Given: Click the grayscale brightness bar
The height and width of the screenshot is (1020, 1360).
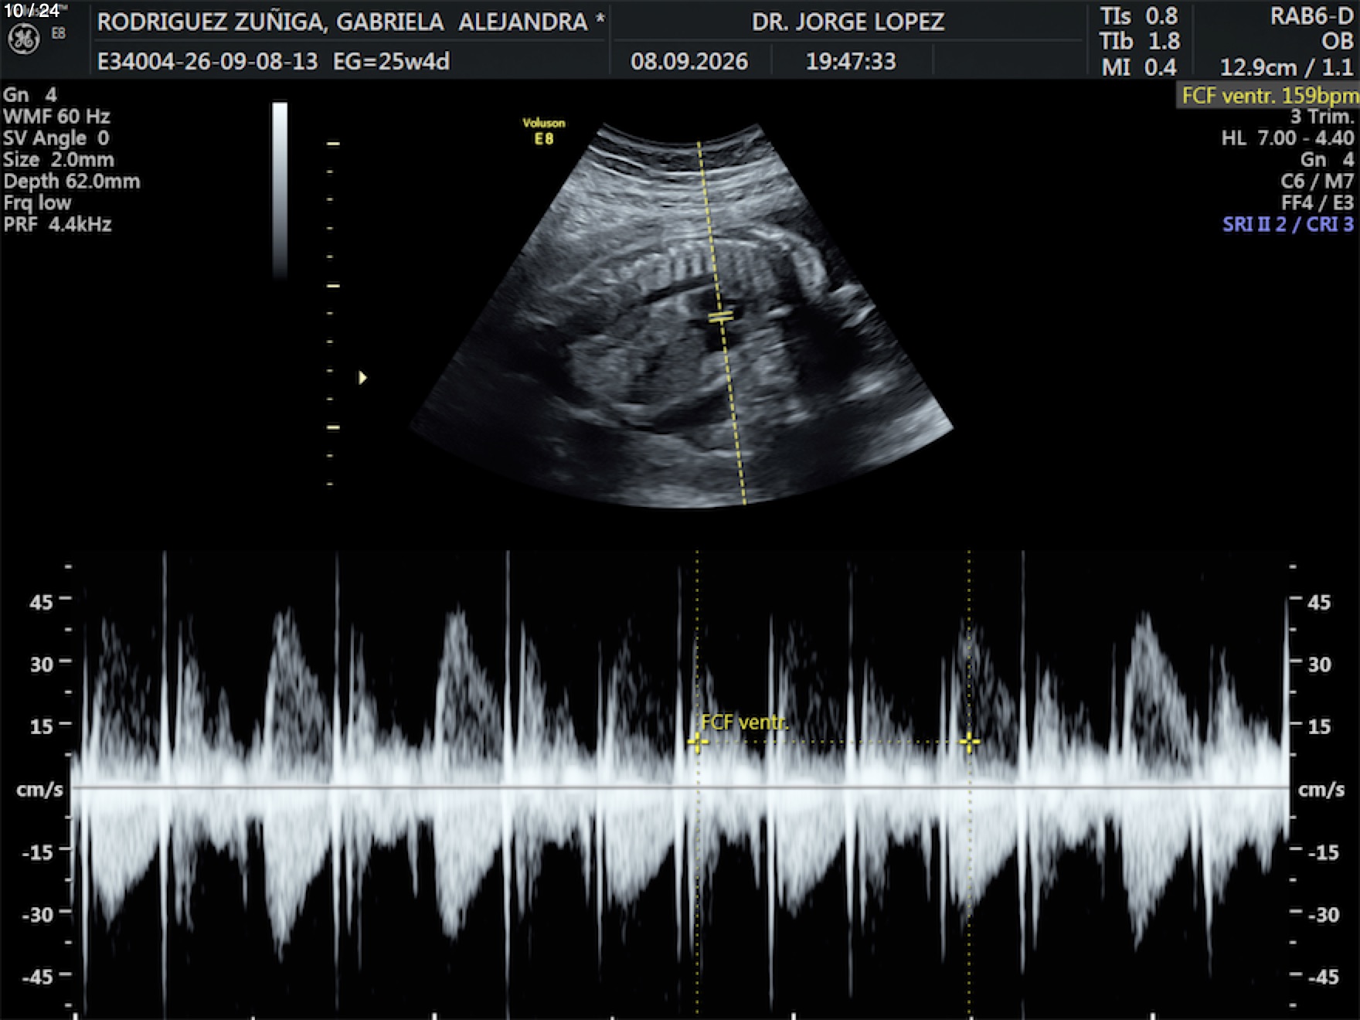Looking at the screenshot, I should [280, 189].
